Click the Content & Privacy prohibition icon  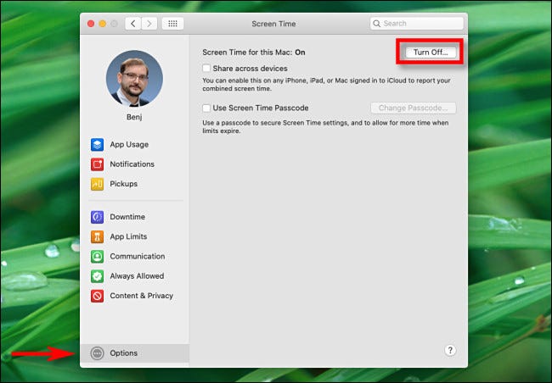(x=97, y=296)
